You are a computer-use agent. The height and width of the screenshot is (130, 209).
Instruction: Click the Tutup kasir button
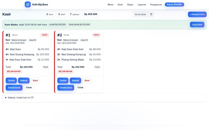pos(197,24)
